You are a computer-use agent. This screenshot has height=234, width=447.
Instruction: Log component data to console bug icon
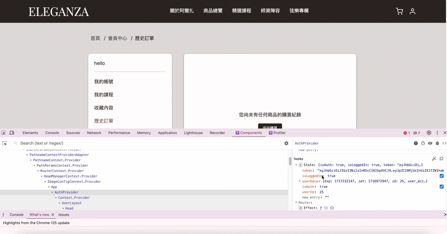tap(437, 143)
